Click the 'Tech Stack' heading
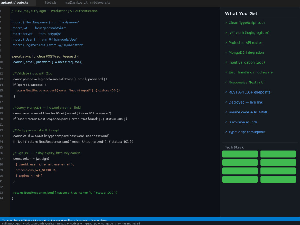The width and height of the screenshot is (300, 225). coord(234,147)
